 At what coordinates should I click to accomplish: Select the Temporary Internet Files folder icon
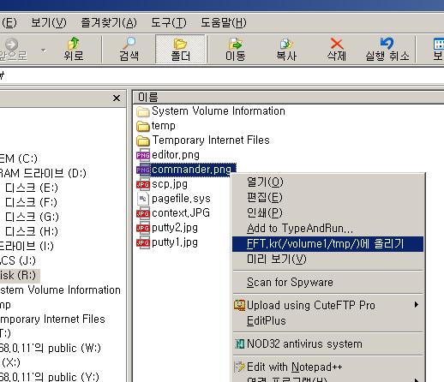point(143,140)
